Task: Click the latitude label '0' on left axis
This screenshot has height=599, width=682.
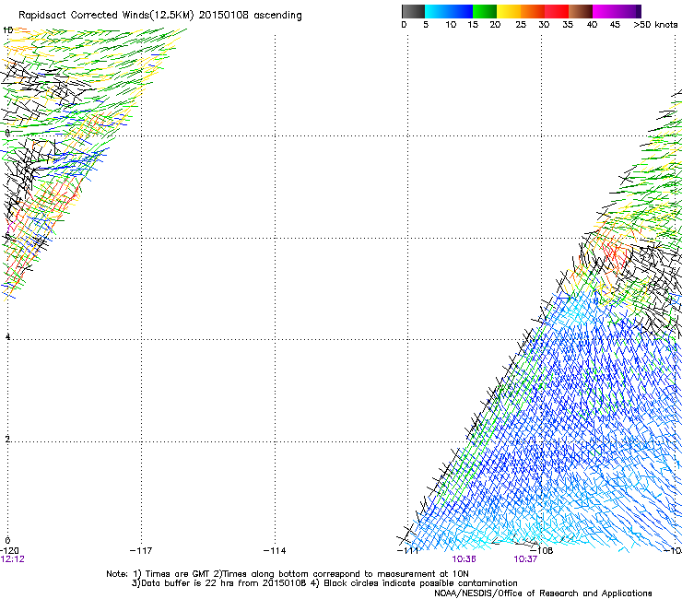Action: click(x=7, y=541)
